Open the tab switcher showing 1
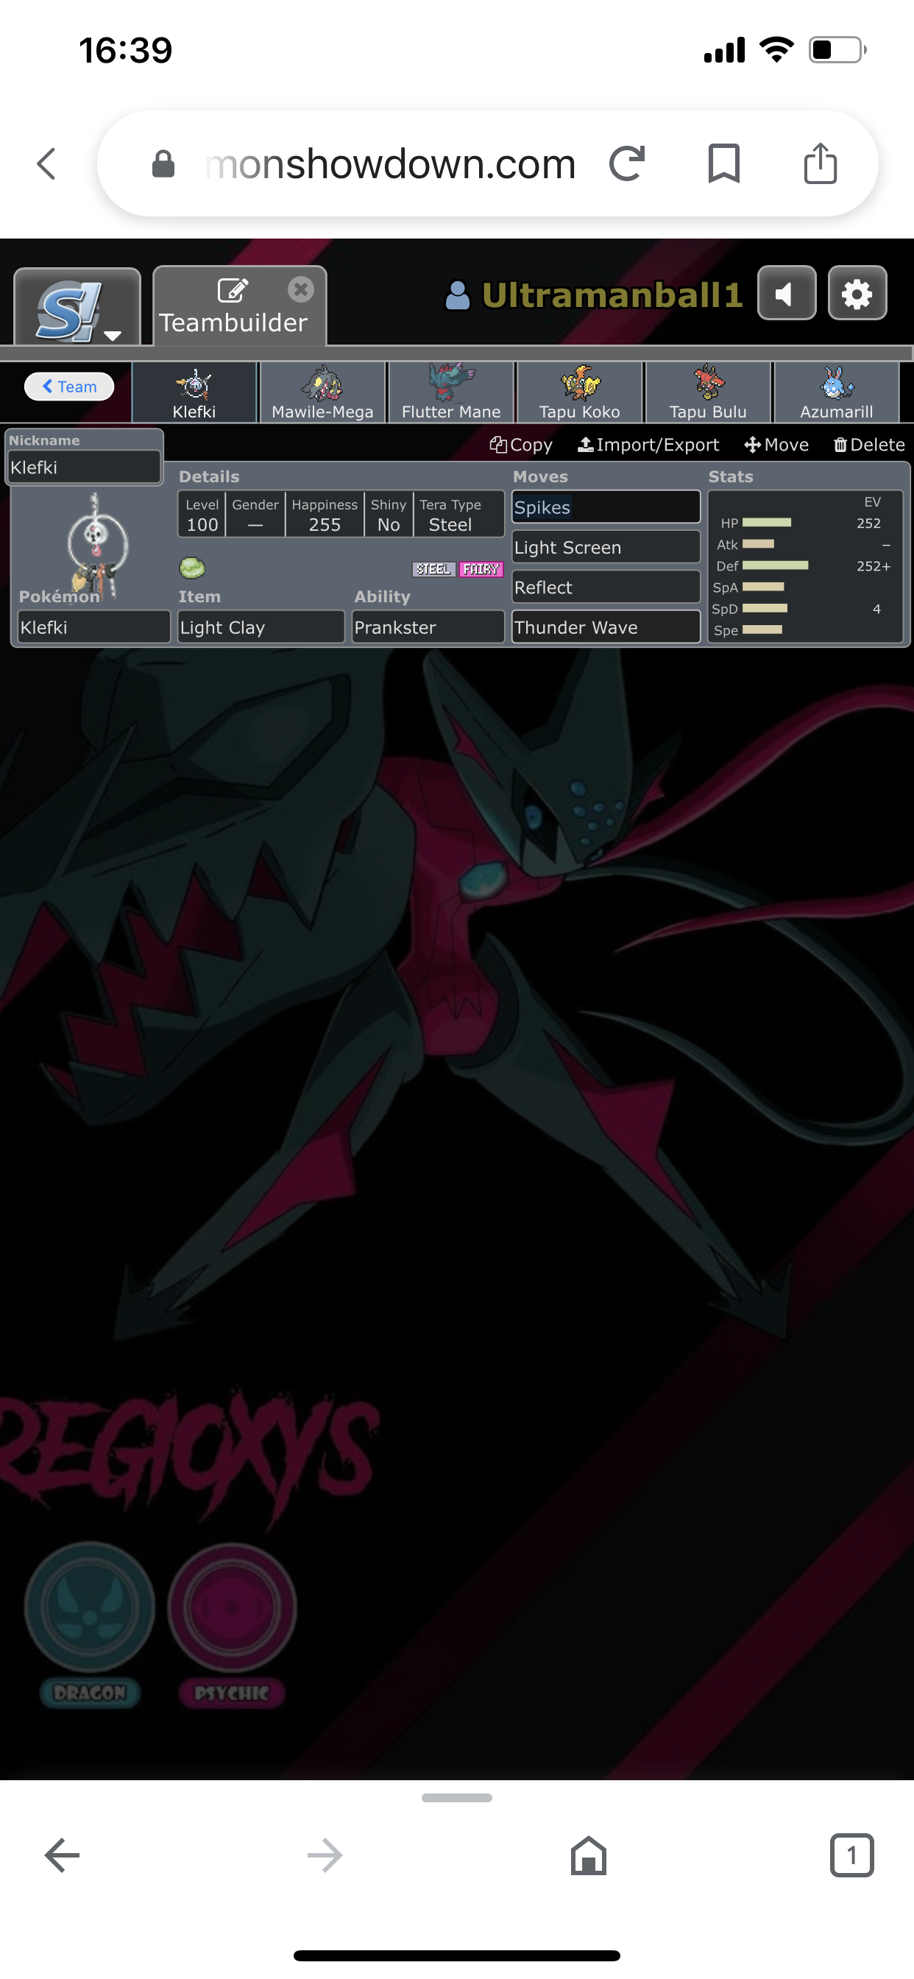914x1979 pixels. pos(851,1855)
